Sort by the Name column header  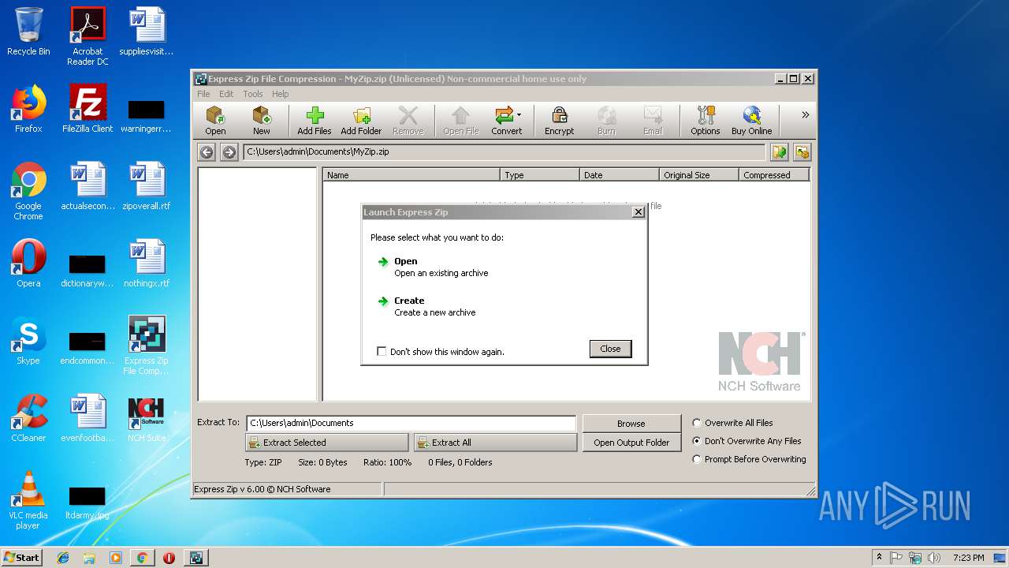pos(411,175)
